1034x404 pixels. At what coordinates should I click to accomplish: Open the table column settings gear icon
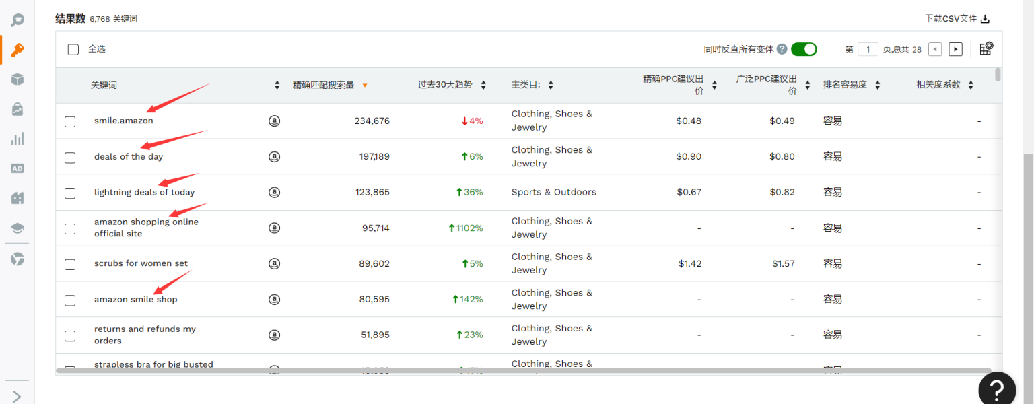coord(986,48)
